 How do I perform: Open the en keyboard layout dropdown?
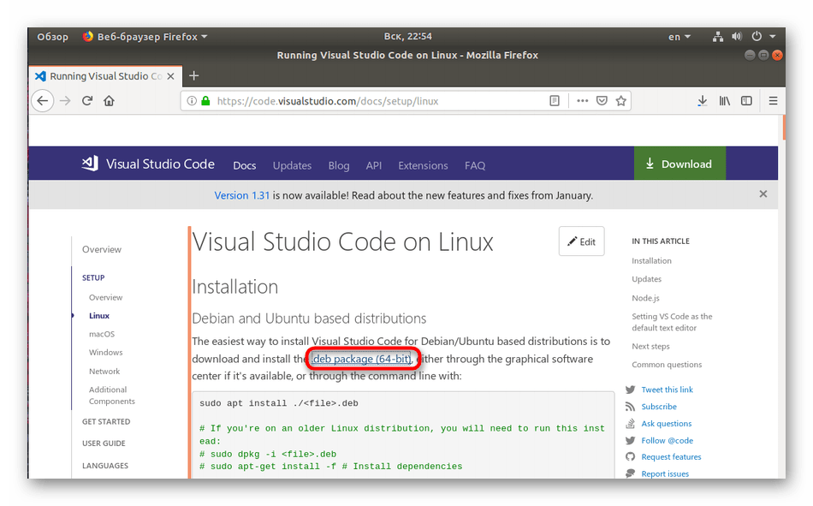point(679,37)
